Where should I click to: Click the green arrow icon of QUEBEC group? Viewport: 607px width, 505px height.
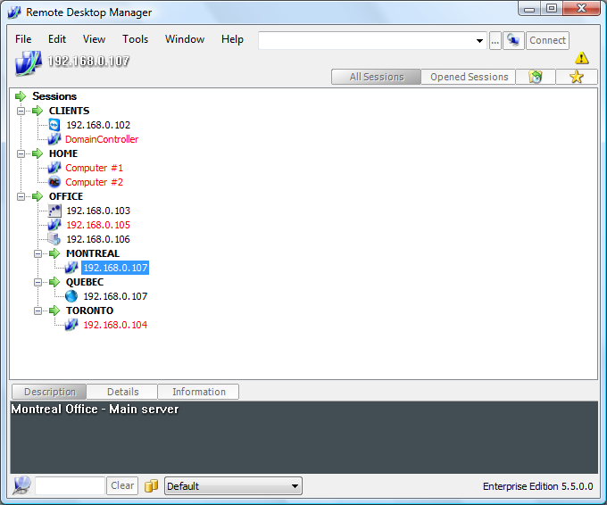pos(54,282)
